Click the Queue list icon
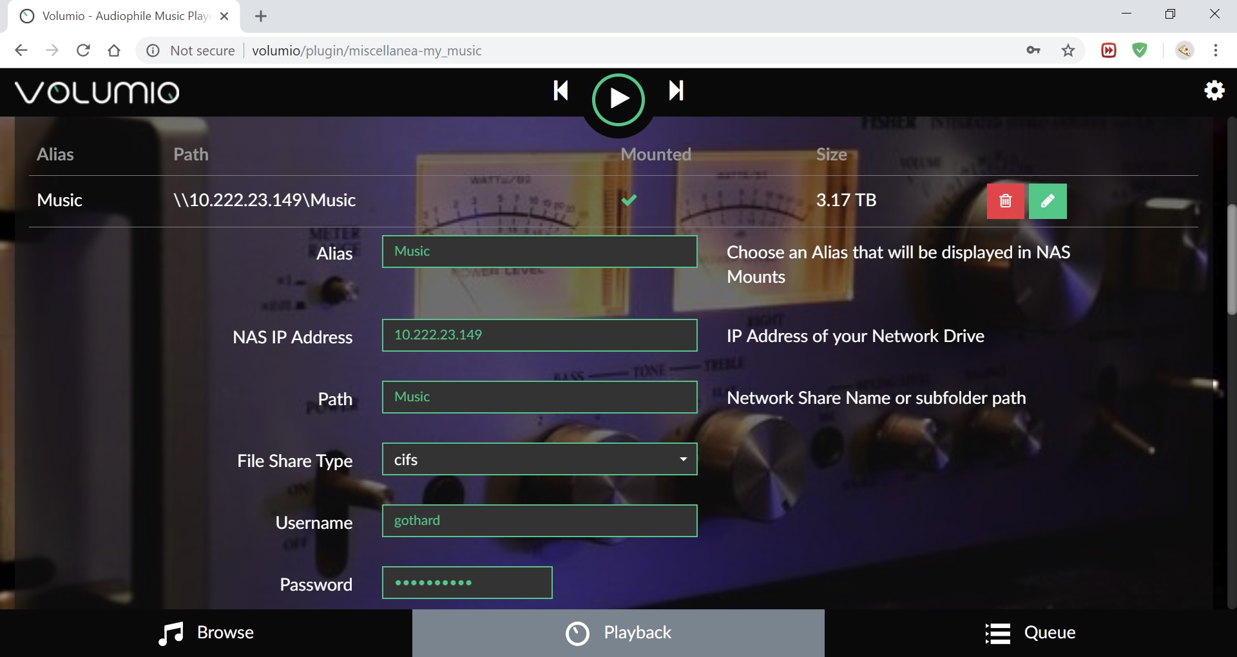The height and width of the screenshot is (657, 1237). (998, 633)
